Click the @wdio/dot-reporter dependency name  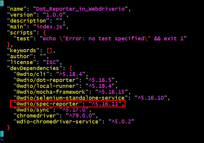(46, 80)
